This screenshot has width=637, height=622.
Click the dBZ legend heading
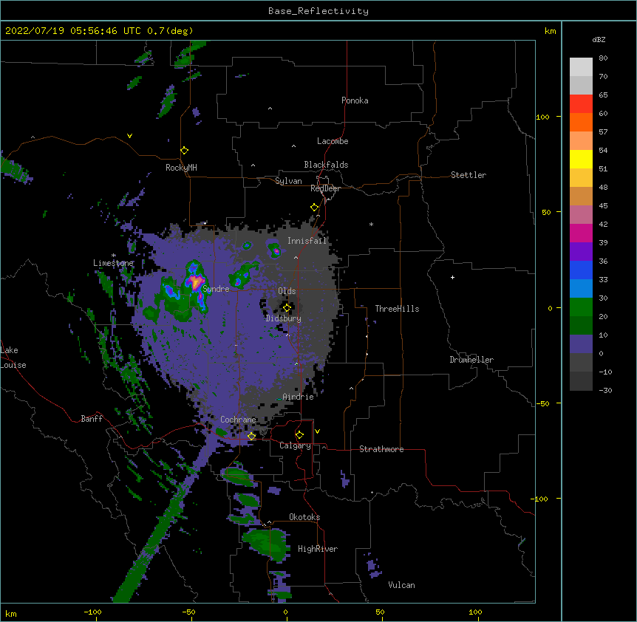coord(599,39)
